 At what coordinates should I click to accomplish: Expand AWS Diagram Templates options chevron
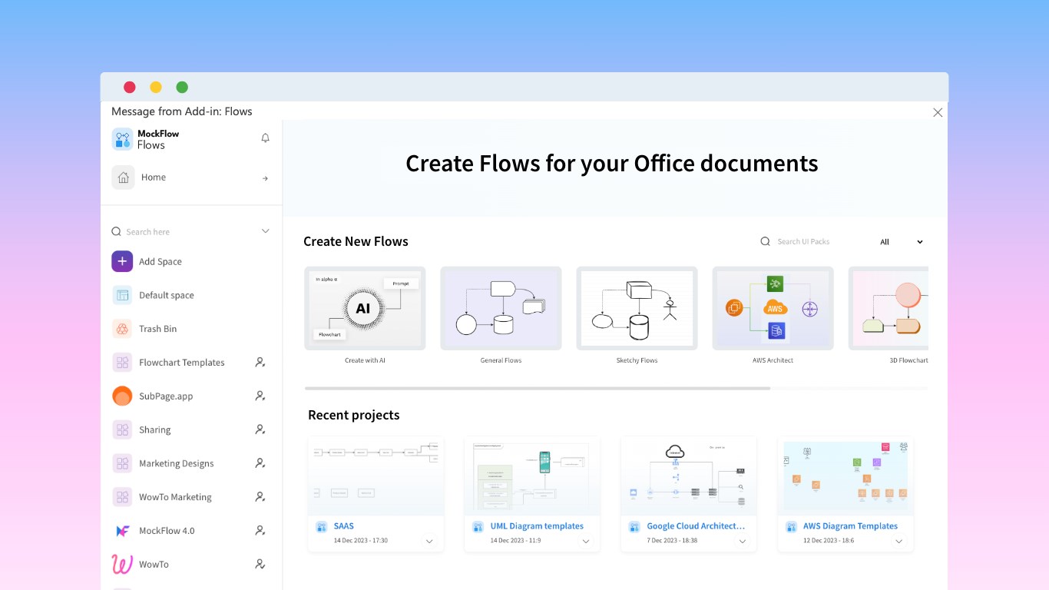tap(899, 542)
